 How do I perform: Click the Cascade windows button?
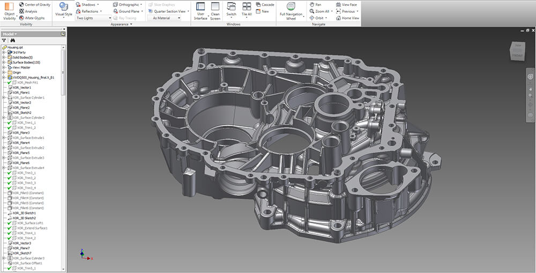[265, 4]
